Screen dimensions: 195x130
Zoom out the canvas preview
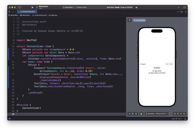175,114
